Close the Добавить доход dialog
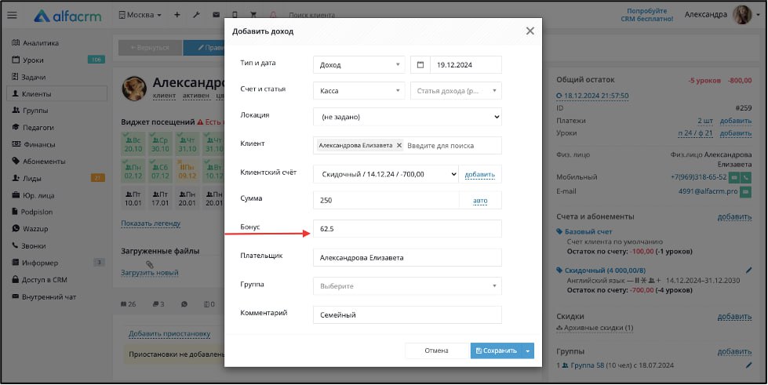Image resolution: width=768 pixels, height=385 pixels. point(530,31)
